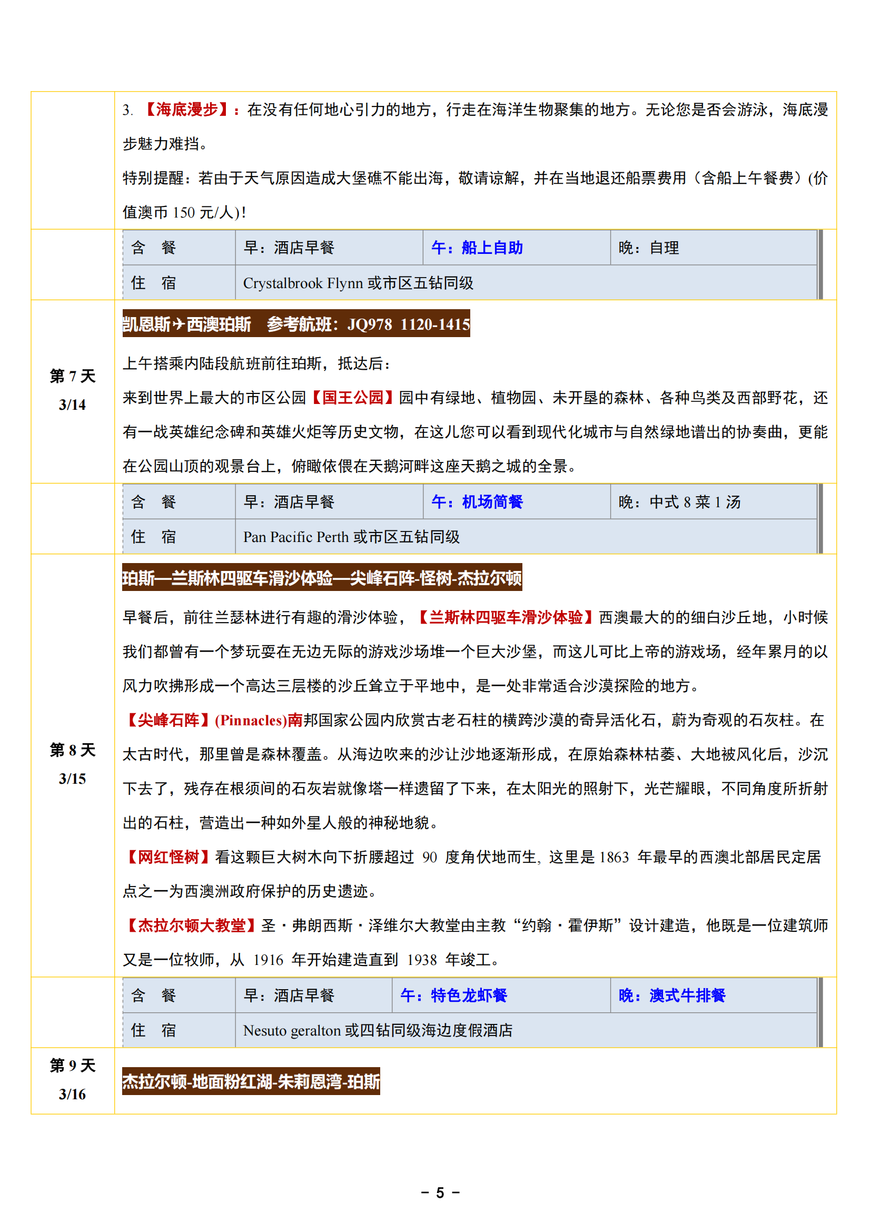Image resolution: width=871 pixels, height=1232 pixels.
Task: Select the blue 午：特色龙虾餐 lunch cell
Action: [x=453, y=996]
